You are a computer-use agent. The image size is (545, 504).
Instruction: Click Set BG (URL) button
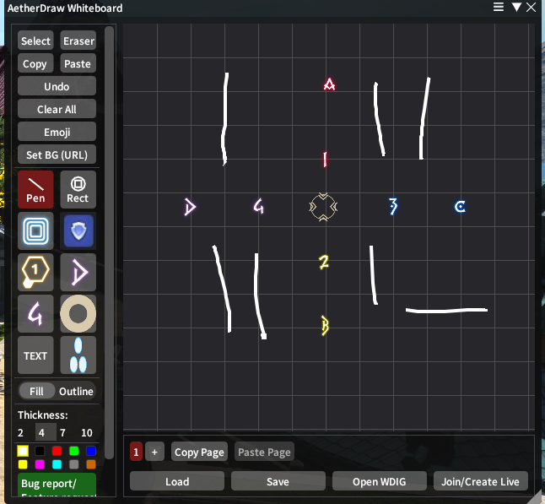point(57,154)
